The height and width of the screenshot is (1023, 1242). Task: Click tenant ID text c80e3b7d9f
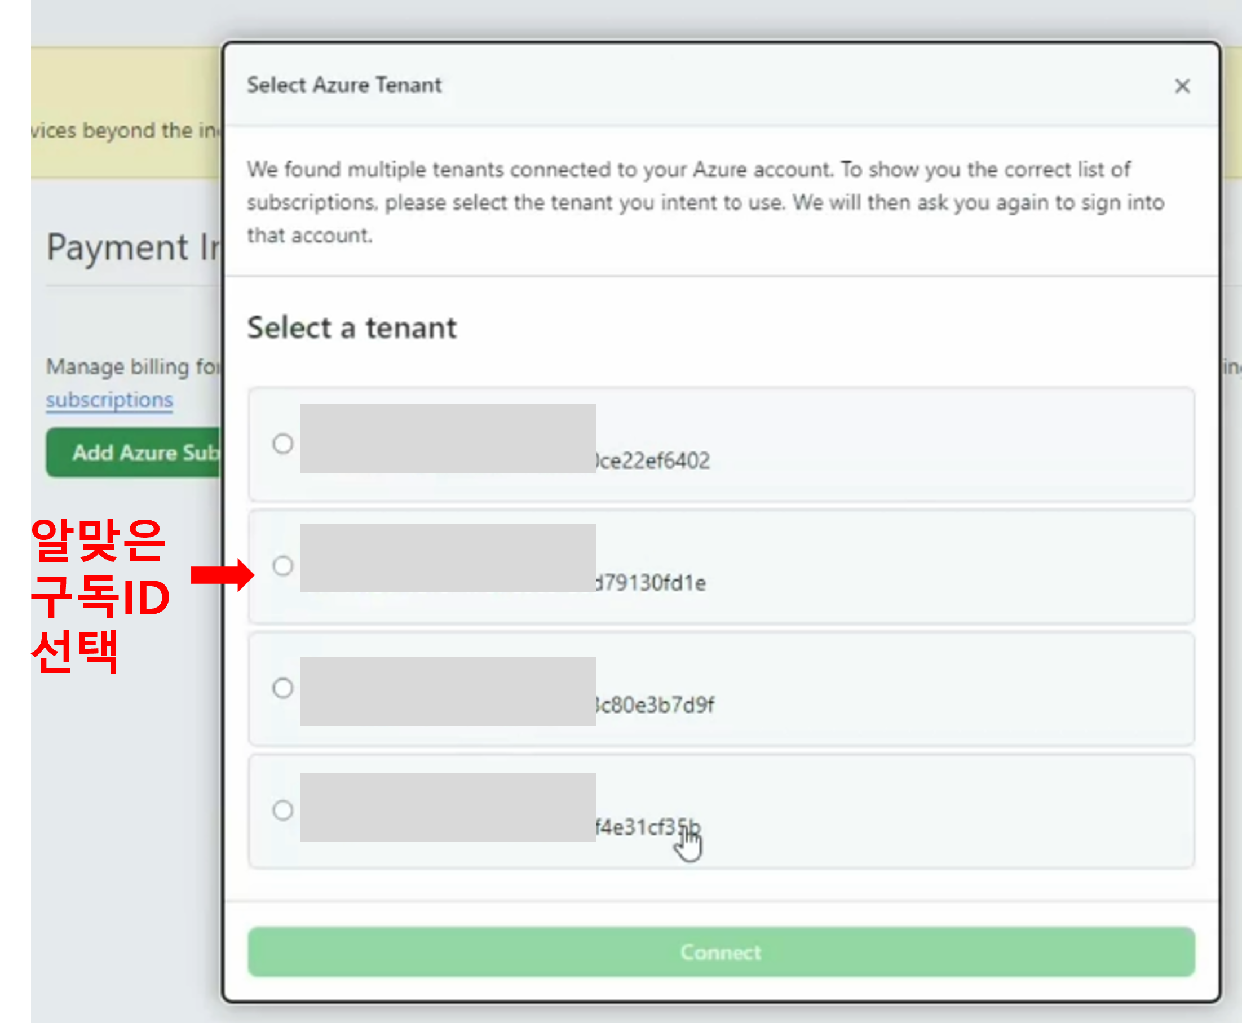(655, 705)
